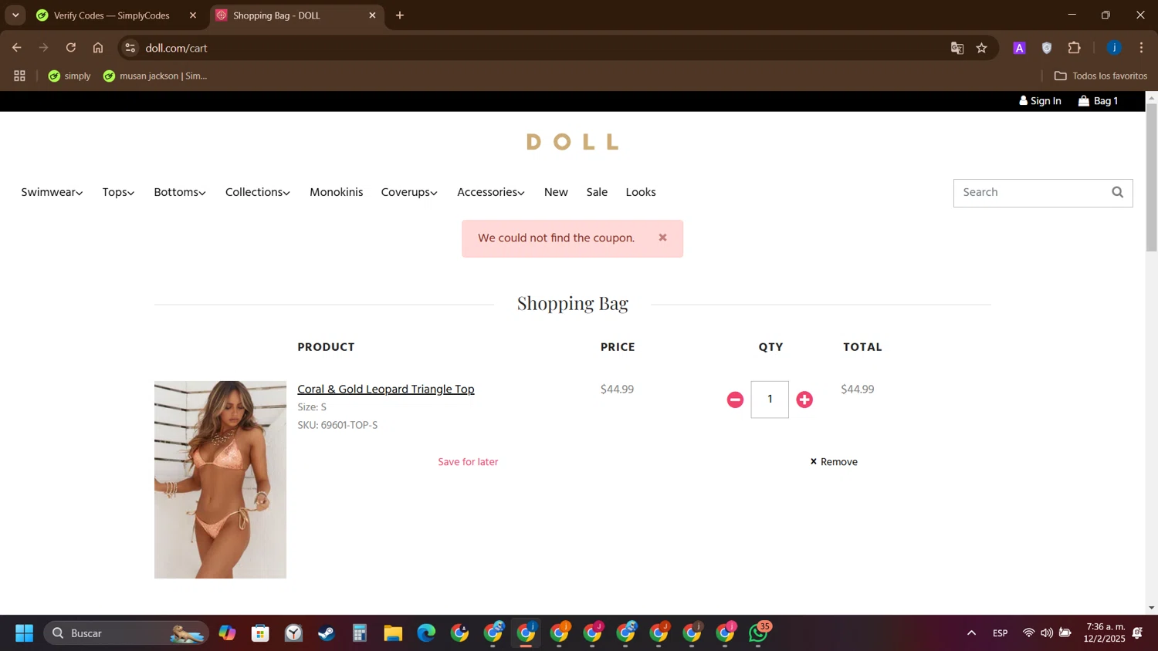Expand the Bottoms dropdown
This screenshot has height=651, width=1158.
180,192
